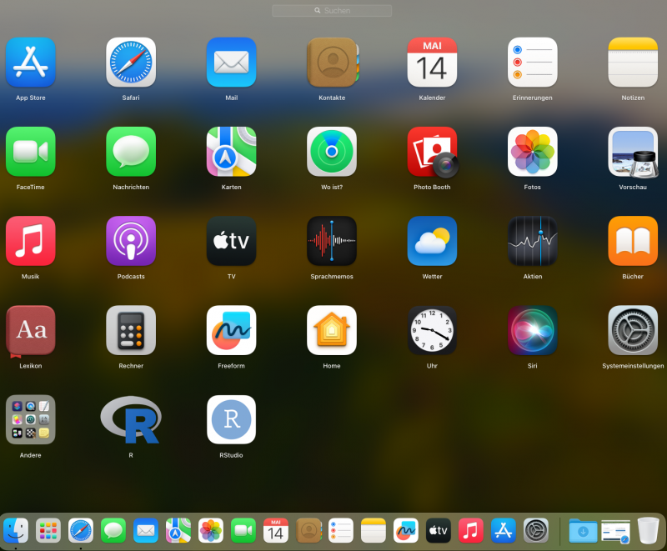
Task: Open Safari from the Dock
Action: [81, 531]
